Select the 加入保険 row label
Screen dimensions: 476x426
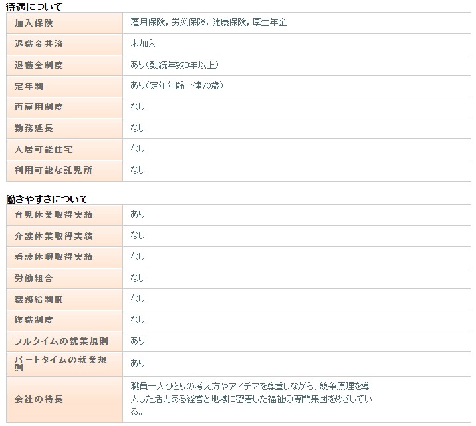click(33, 23)
